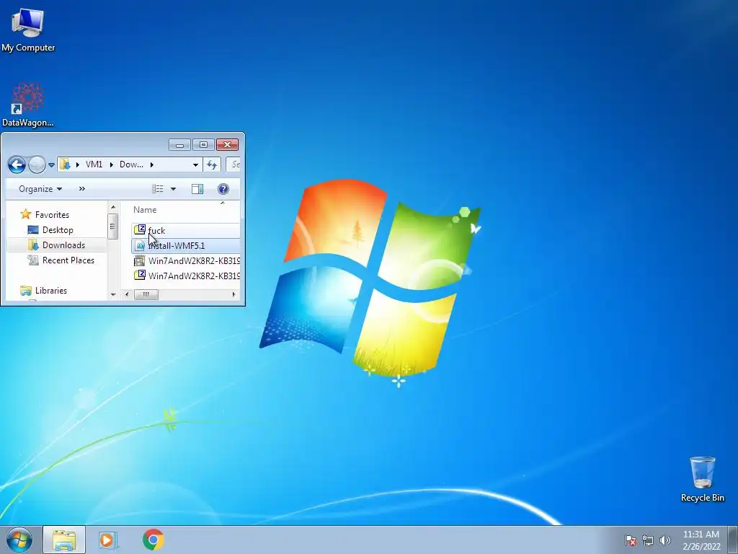This screenshot has height=554, width=738.
Task: Click the horizontal scrollbar thumb
Action: pyautogui.click(x=146, y=294)
